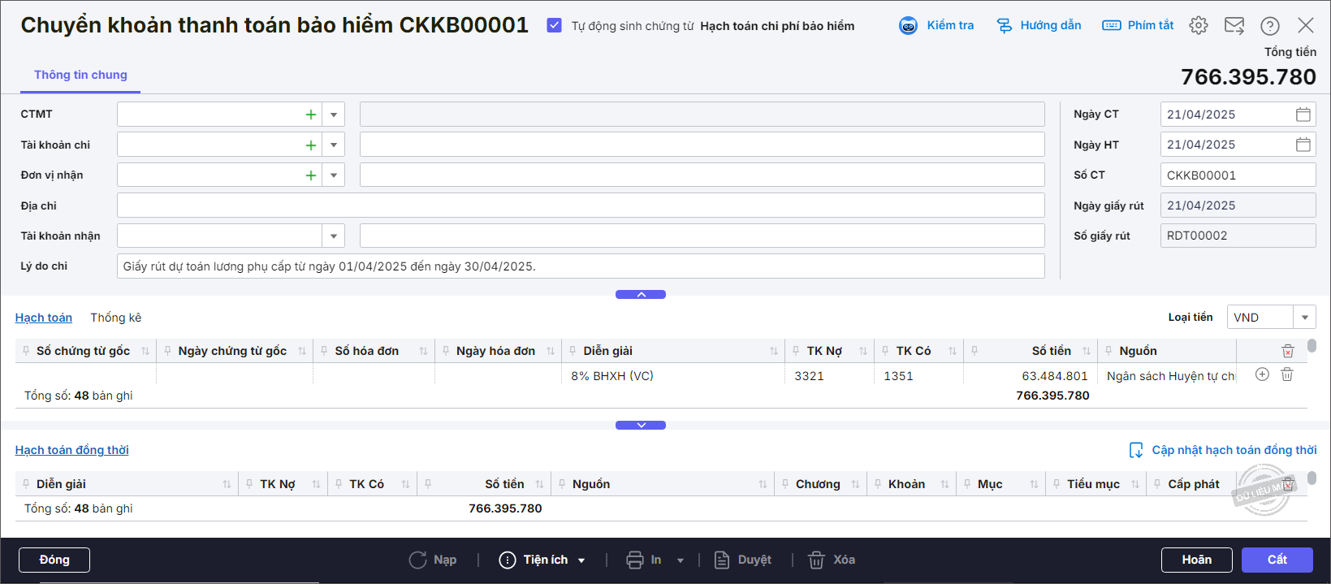Click the Đóng button
The height and width of the screenshot is (584, 1331).
[x=54, y=560]
